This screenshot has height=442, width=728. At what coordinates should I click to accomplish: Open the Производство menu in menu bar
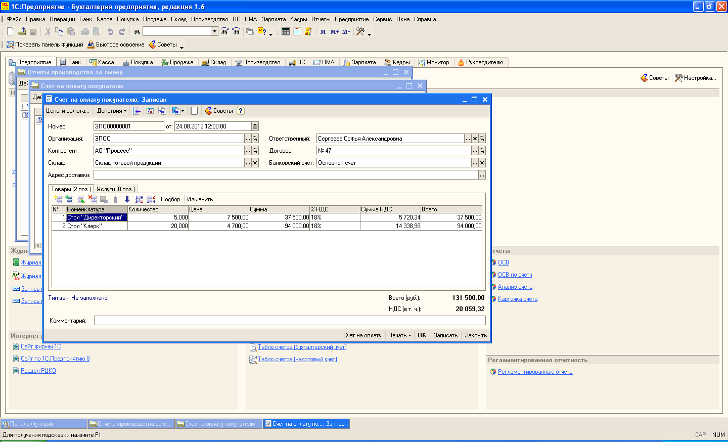pyautogui.click(x=209, y=19)
